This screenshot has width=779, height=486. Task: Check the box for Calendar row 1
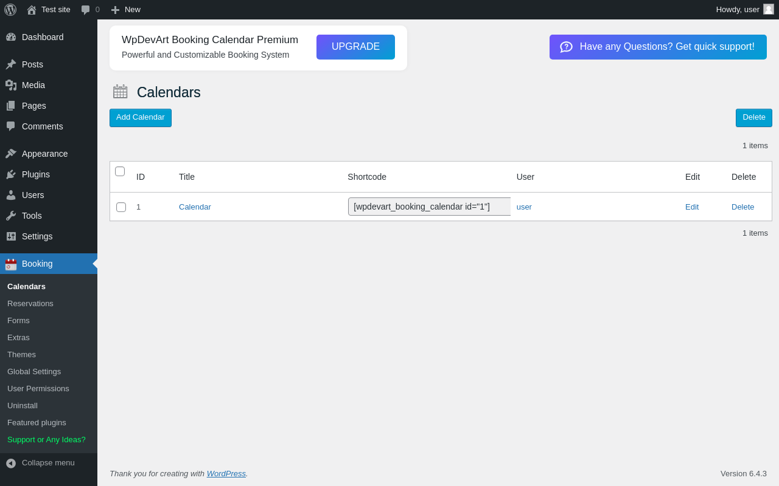pyautogui.click(x=121, y=207)
